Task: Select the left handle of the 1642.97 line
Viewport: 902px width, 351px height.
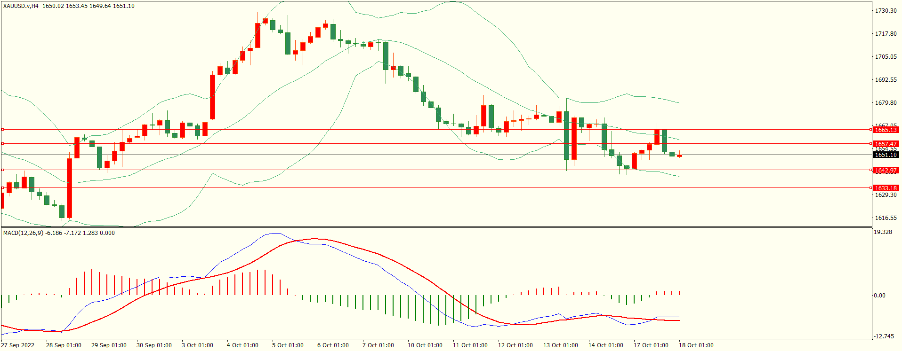Action: 2,170
